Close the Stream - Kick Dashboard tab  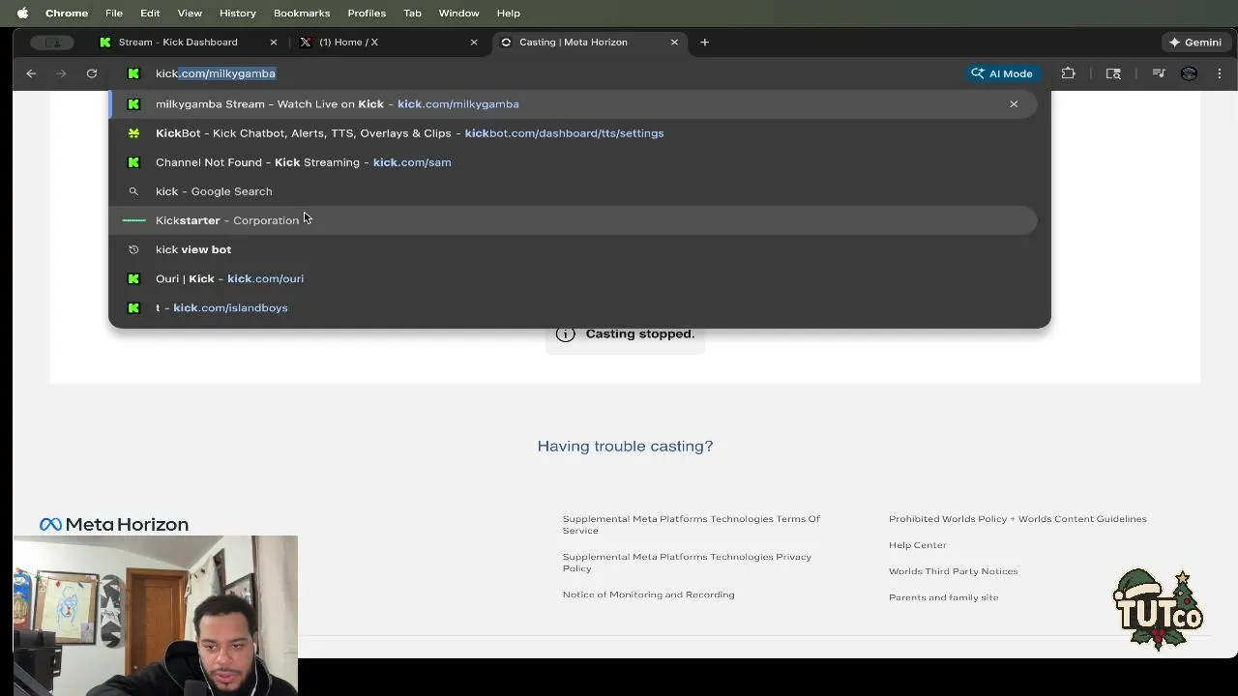coord(274,43)
